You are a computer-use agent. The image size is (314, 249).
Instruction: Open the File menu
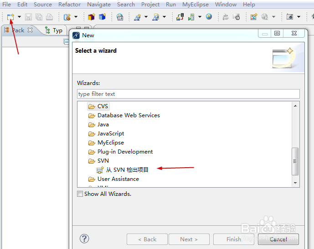[x=6, y=5]
